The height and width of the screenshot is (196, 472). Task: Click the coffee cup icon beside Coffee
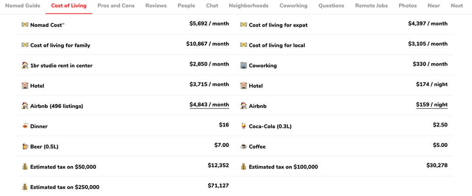244,147
